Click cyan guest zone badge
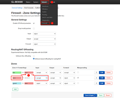The height and width of the screenshot is (98, 120). [17, 83]
